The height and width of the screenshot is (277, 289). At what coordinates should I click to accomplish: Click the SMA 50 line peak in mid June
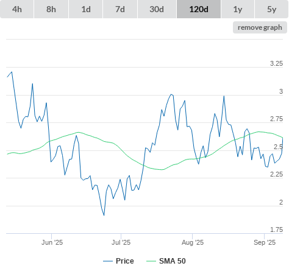[x=79, y=132]
